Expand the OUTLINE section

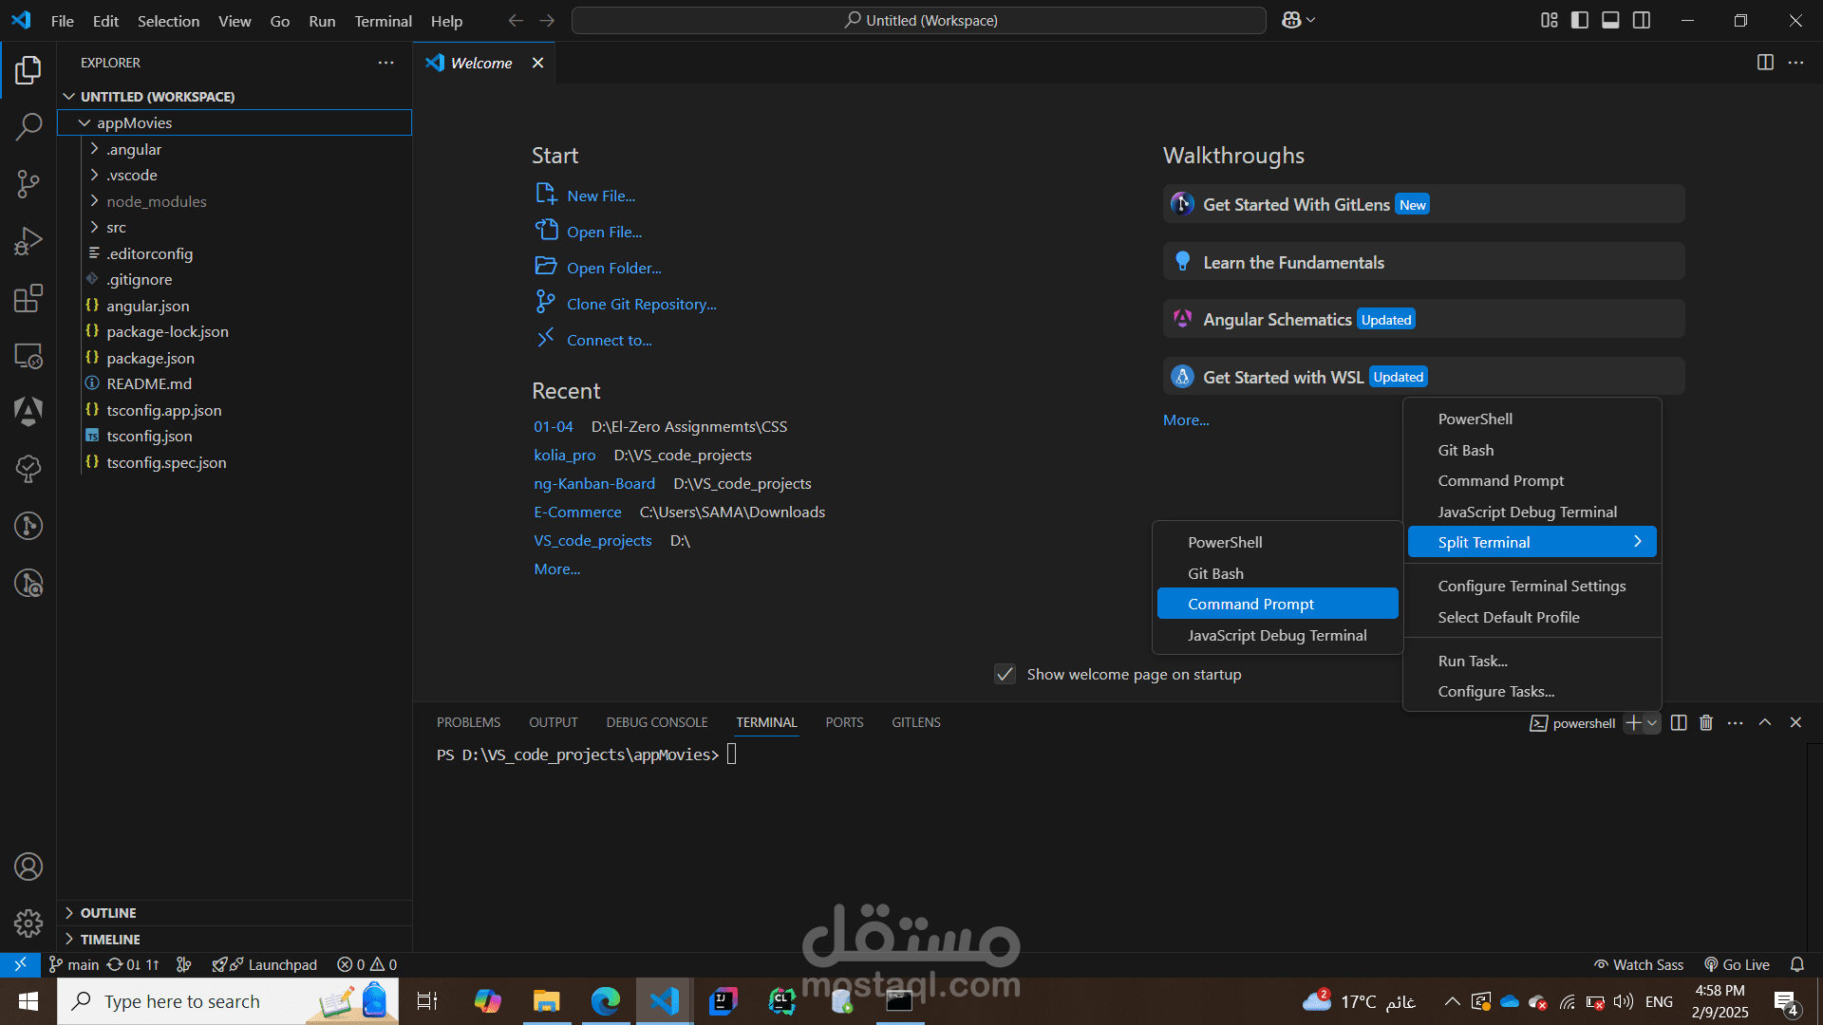click(108, 913)
